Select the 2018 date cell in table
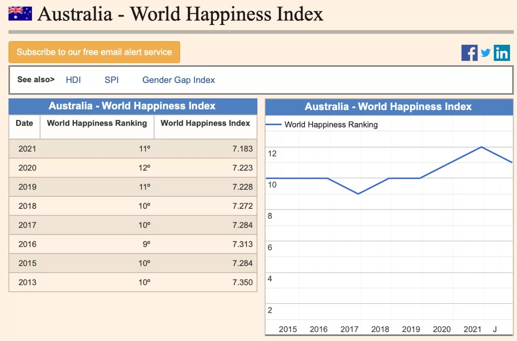Screen dimensions: 517x341 25,206
